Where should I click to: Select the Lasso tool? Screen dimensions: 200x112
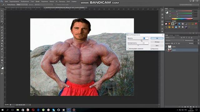[2, 16]
